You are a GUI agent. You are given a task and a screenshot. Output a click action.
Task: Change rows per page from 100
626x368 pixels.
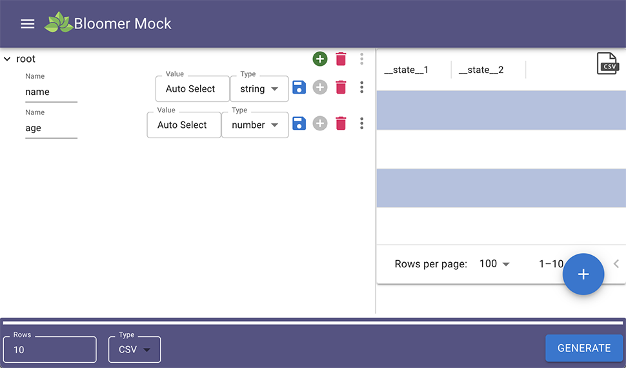click(x=494, y=263)
